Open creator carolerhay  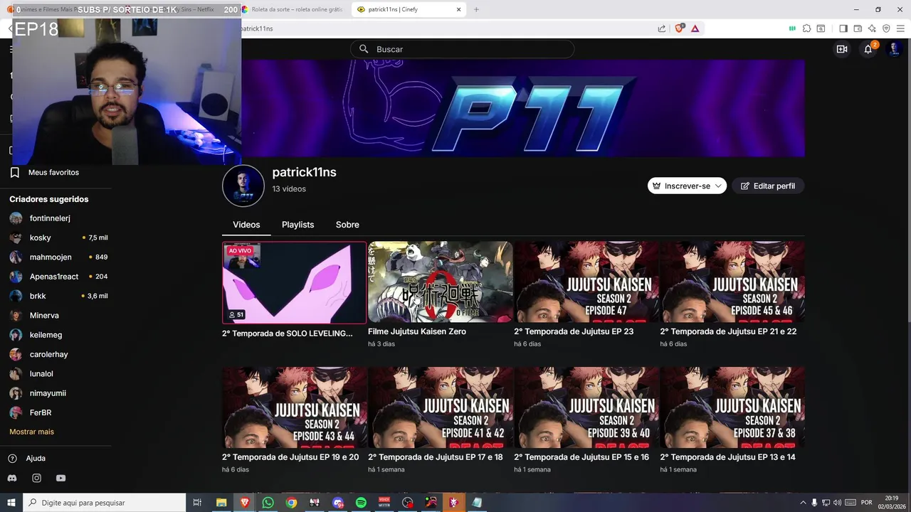[x=48, y=354]
